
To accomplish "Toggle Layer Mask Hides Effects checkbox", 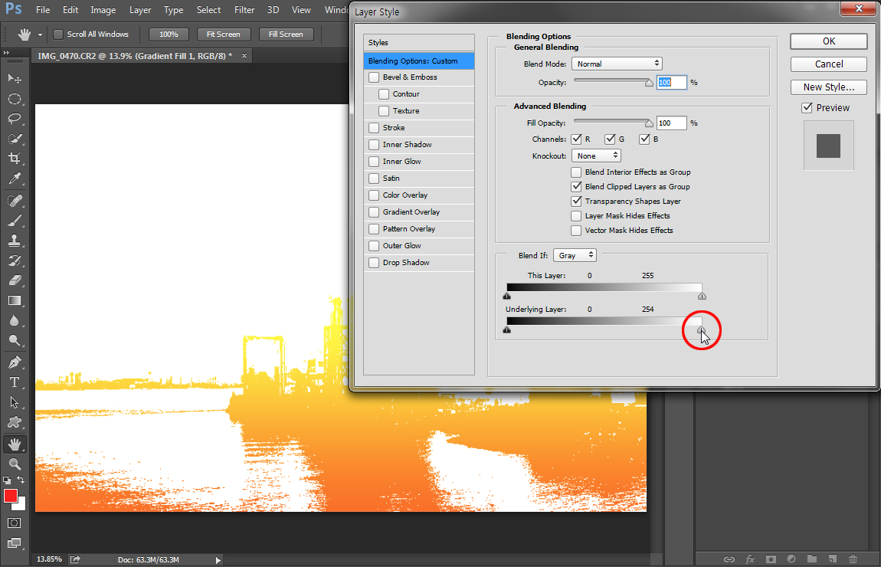I will (576, 216).
